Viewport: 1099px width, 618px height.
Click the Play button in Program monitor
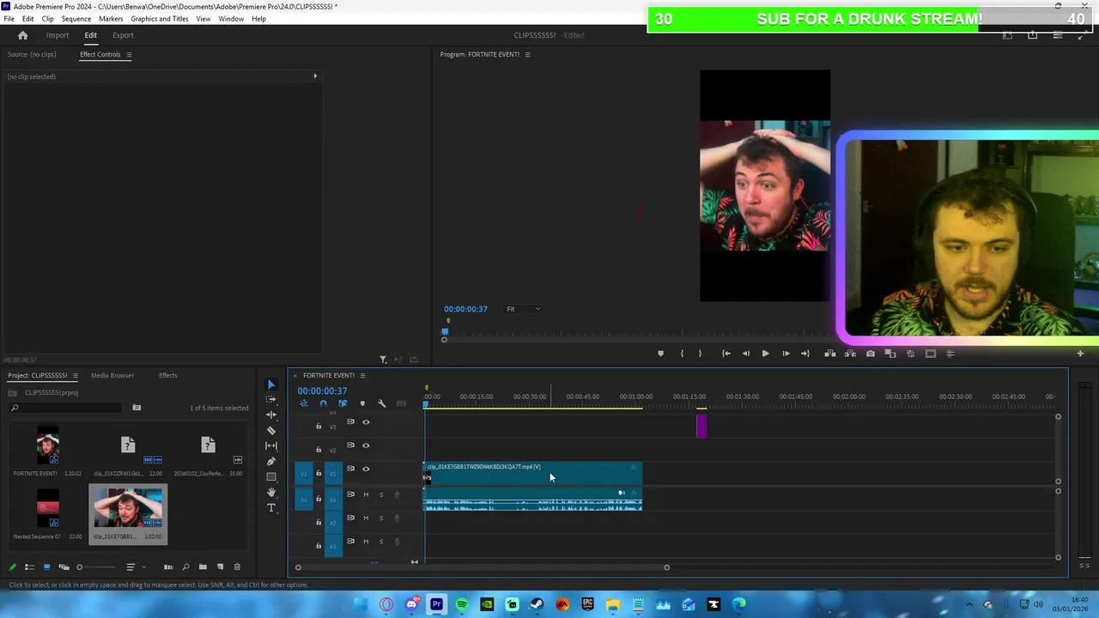tap(765, 354)
